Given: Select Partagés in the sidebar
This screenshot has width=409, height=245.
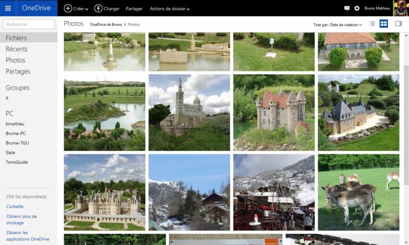Looking at the screenshot, I should point(18,71).
